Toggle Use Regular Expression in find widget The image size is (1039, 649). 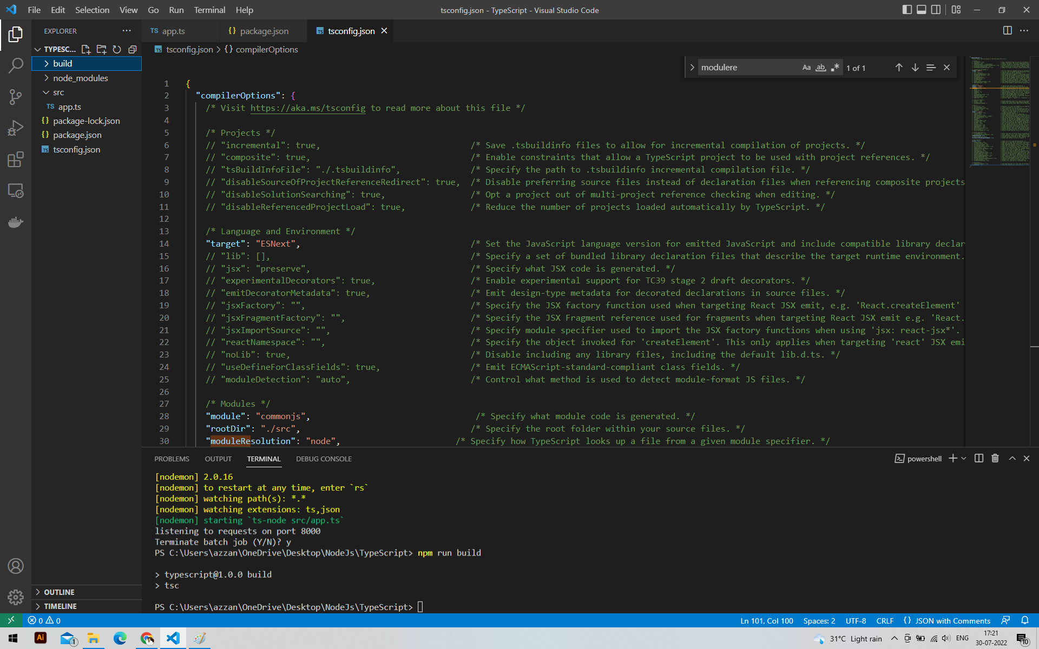point(835,68)
